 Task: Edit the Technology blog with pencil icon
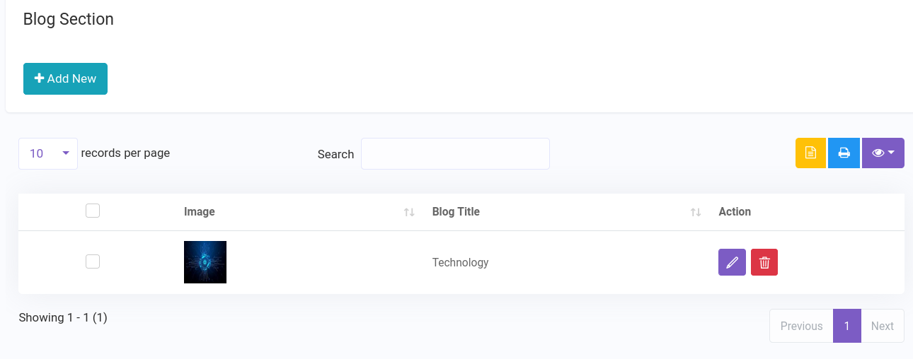coord(732,262)
